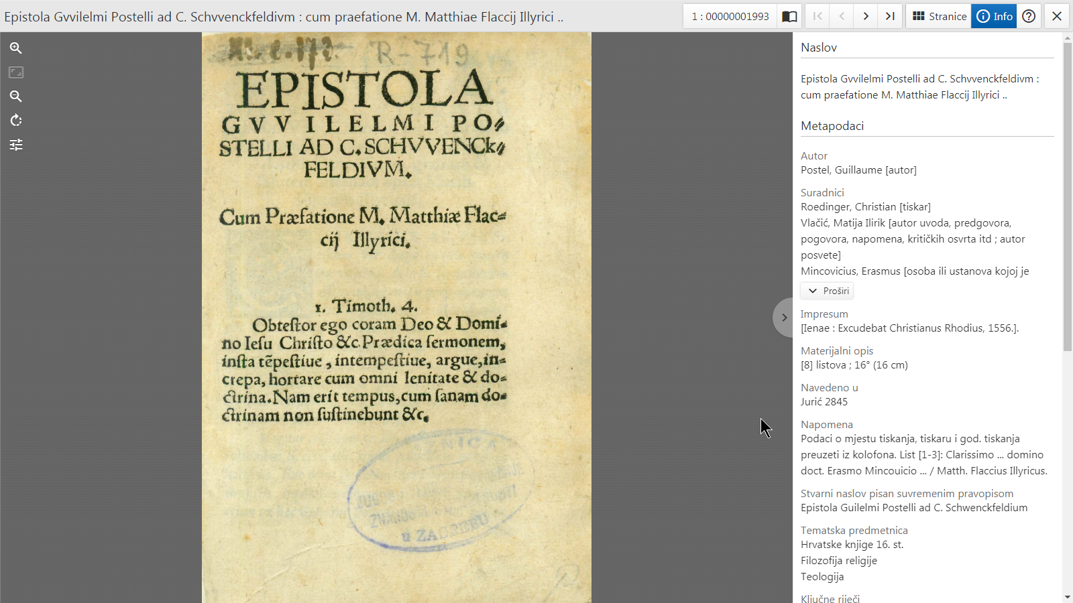This screenshot has width=1073, height=603.
Task: Jump to the first page
Action: click(817, 15)
